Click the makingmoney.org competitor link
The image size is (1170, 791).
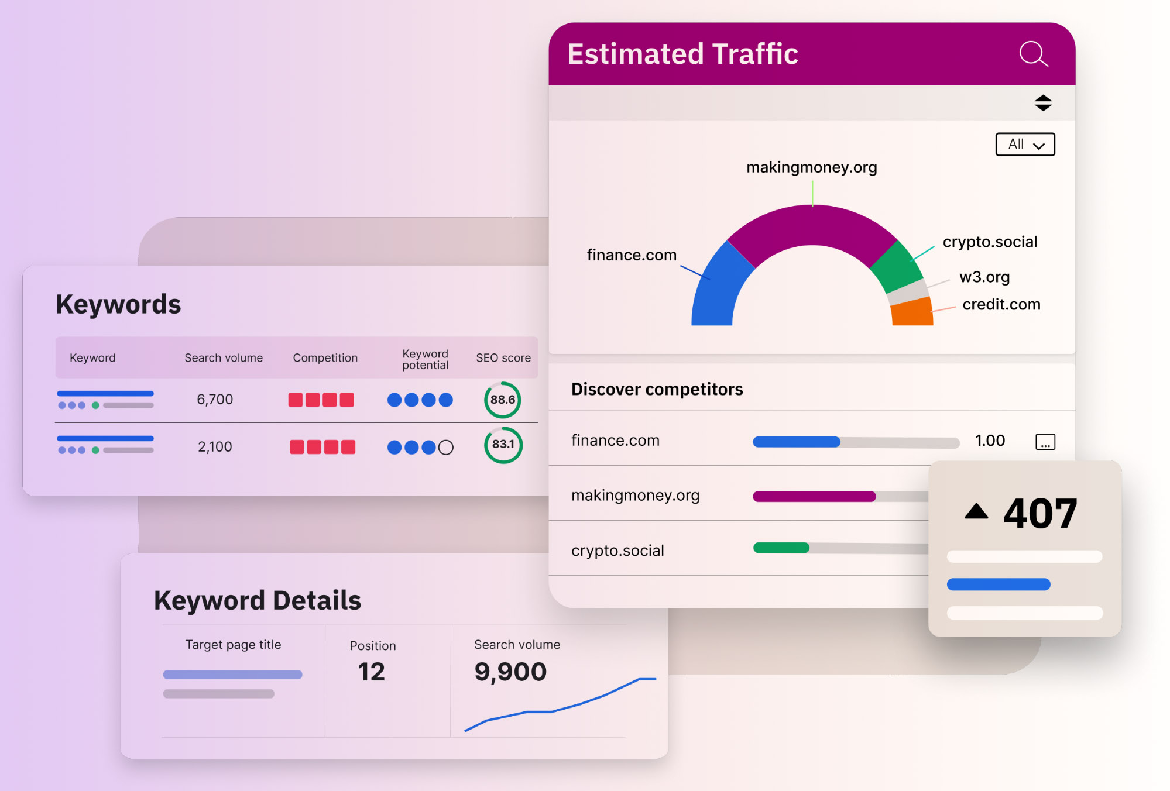pyautogui.click(x=635, y=496)
